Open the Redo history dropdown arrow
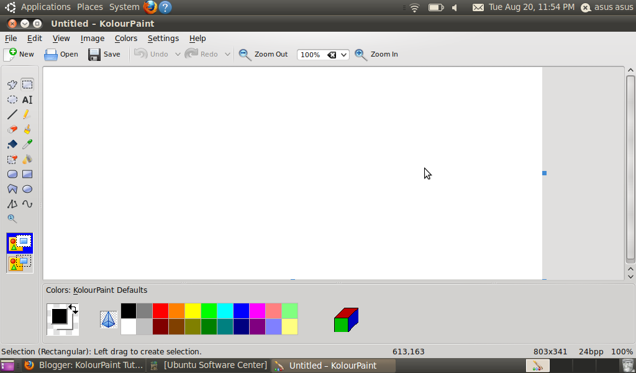 227,54
